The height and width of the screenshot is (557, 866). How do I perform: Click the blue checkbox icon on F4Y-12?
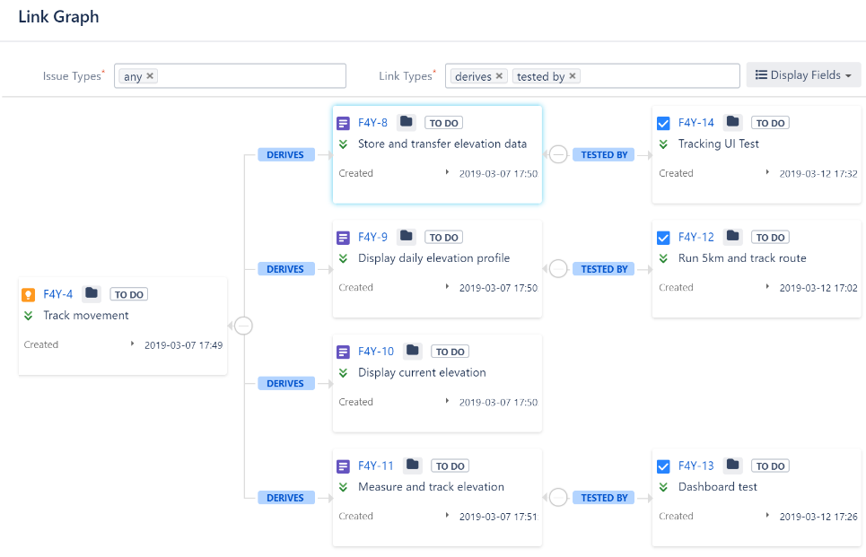tap(663, 238)
